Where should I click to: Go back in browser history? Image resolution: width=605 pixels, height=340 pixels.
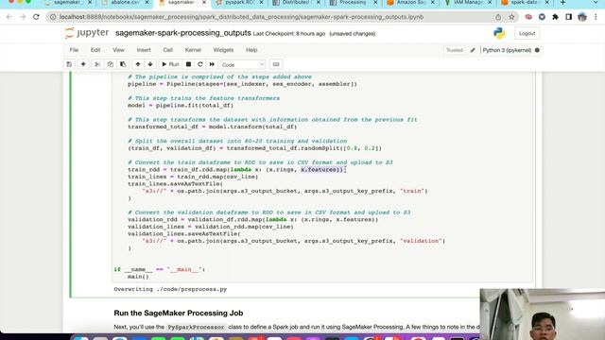coord(9,17)
